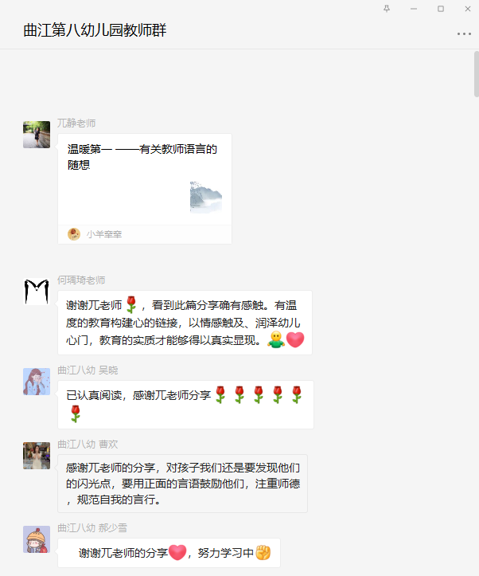Open the article's landscape painting thumbnail

206,198
